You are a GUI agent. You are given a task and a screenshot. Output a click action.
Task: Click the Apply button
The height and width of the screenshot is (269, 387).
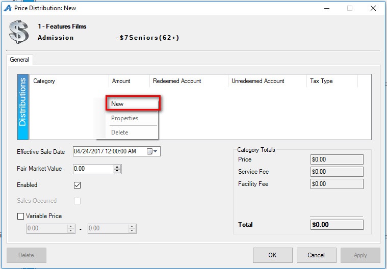(360, 255)
